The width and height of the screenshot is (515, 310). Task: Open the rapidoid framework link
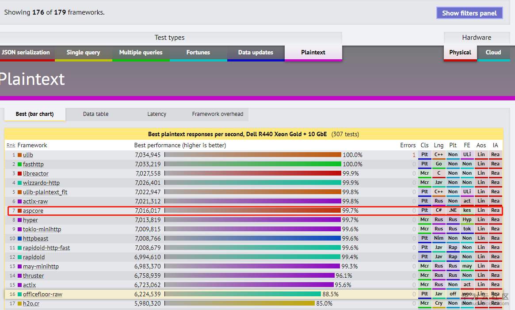[x=34, y=257]
